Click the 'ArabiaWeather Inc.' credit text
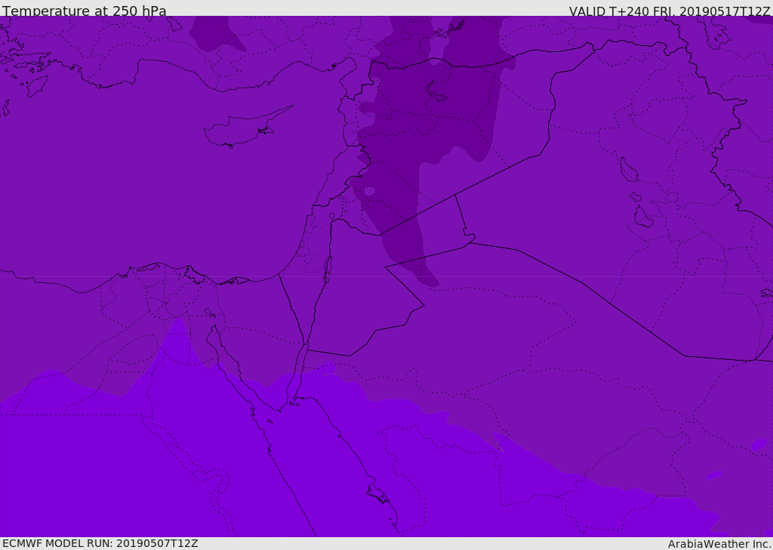Image resolution: width=773 pixels, height=550 pixels. tap(719, 544)
